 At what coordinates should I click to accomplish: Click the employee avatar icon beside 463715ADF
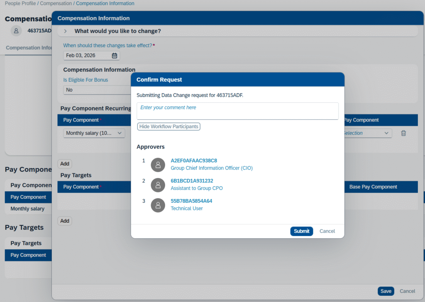point(16,31)
